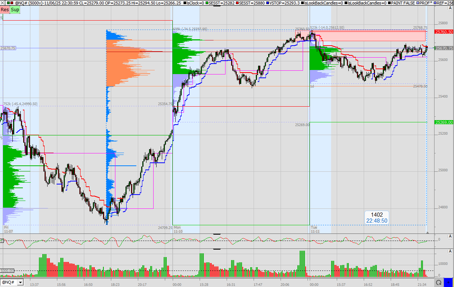Viewport: 454px width, 287px height.
Task: Click the oscillator pane divider handle
Action: point(217,234)
